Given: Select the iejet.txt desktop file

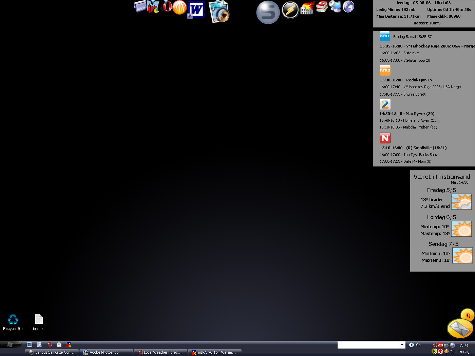Looking at the screenshot, I should [x=39, y=322].
